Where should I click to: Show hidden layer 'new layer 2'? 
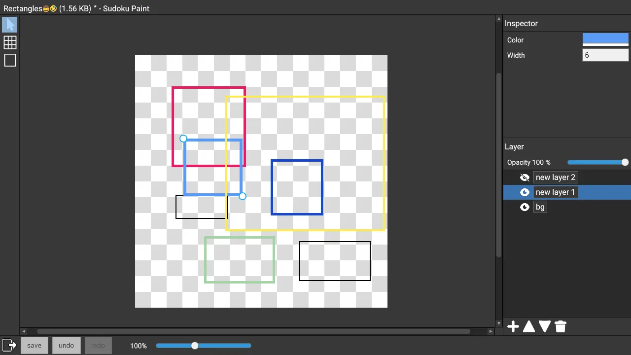point(525,177)
